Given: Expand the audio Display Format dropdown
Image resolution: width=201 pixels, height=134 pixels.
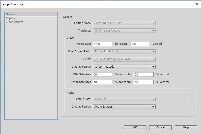Looking at the screenshot, I should [x=124, y=107].
